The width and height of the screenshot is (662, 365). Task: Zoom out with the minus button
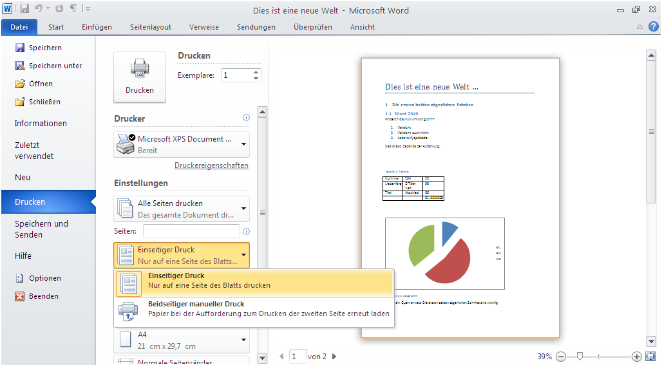click(x=561, y=357)
